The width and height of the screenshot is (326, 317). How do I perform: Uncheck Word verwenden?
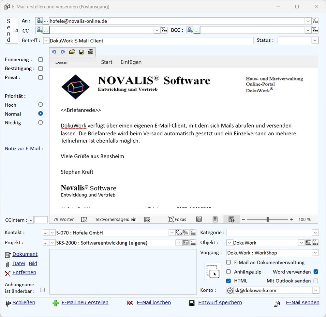316,272
